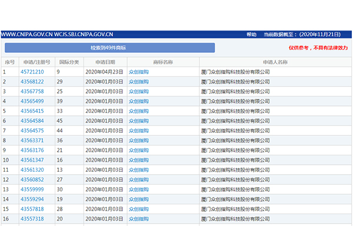Select record number 43561347
The width and height of the screenshot is (353, 250).
click(x=32, y=160)
